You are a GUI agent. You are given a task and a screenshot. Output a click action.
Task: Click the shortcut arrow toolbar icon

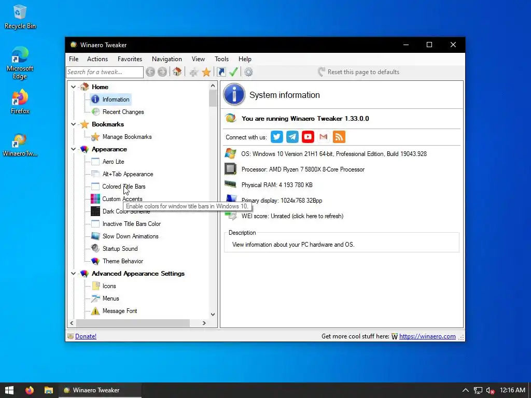click(x=221, y=72)
